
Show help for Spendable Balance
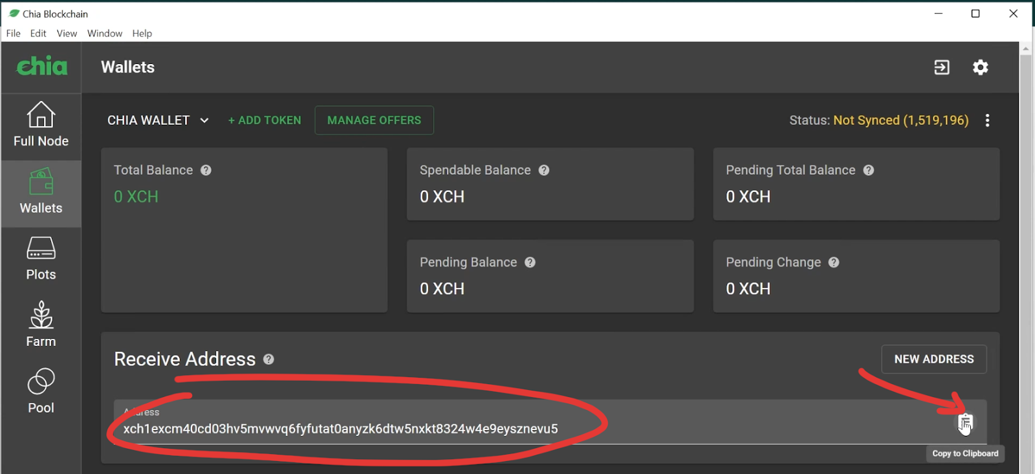(x=544, y=170)
